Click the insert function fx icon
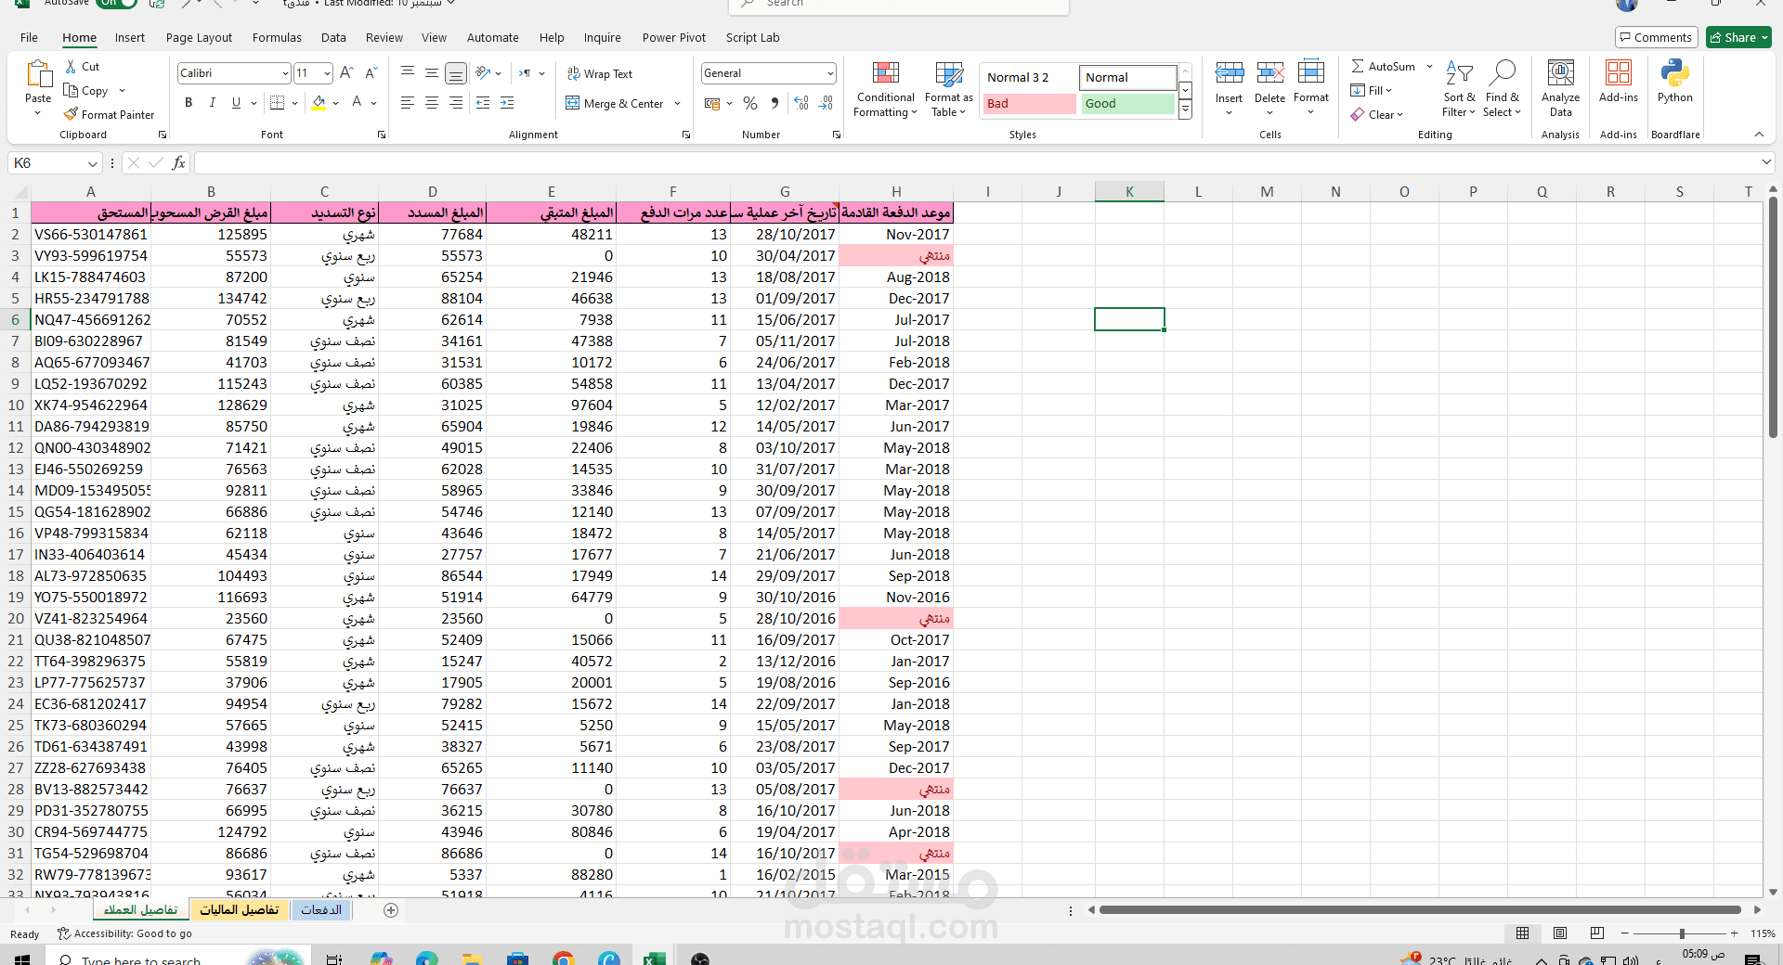 [178, 163]
